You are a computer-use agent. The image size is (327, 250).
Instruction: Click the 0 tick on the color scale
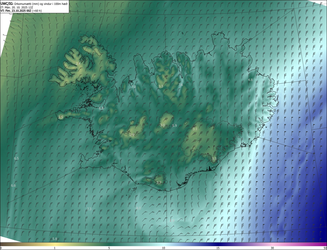coord(1,248)
